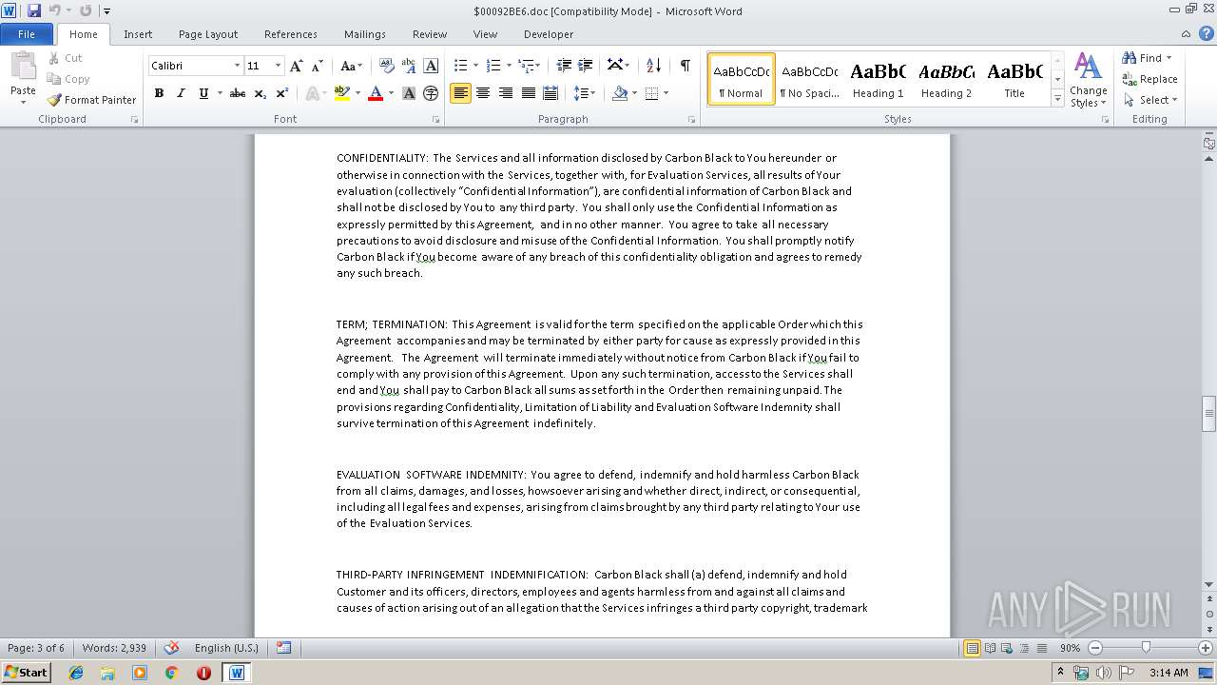This screenshot has width=1217, height=685.
Task: Toggle Show/Hide paragraph marks
Action: (685, 66)
